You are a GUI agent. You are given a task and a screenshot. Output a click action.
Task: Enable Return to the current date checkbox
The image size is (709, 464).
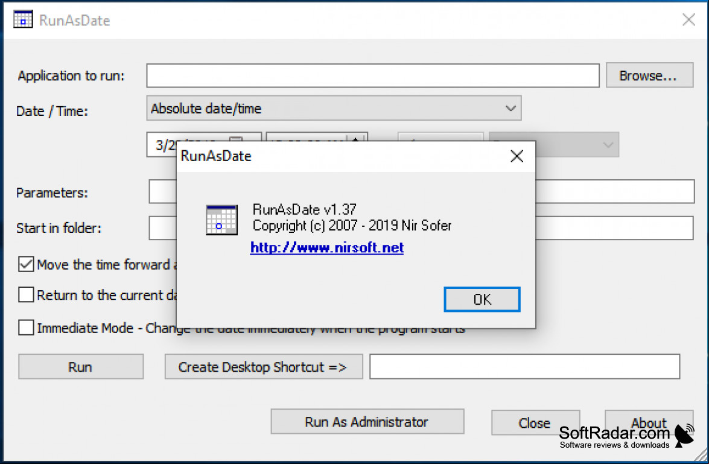[26, 294]
